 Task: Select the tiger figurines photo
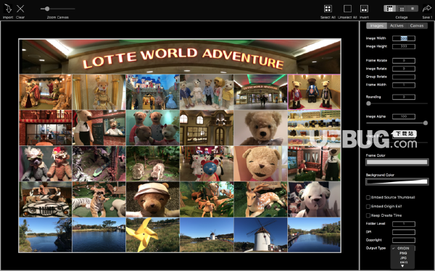(x=99, y=199)
